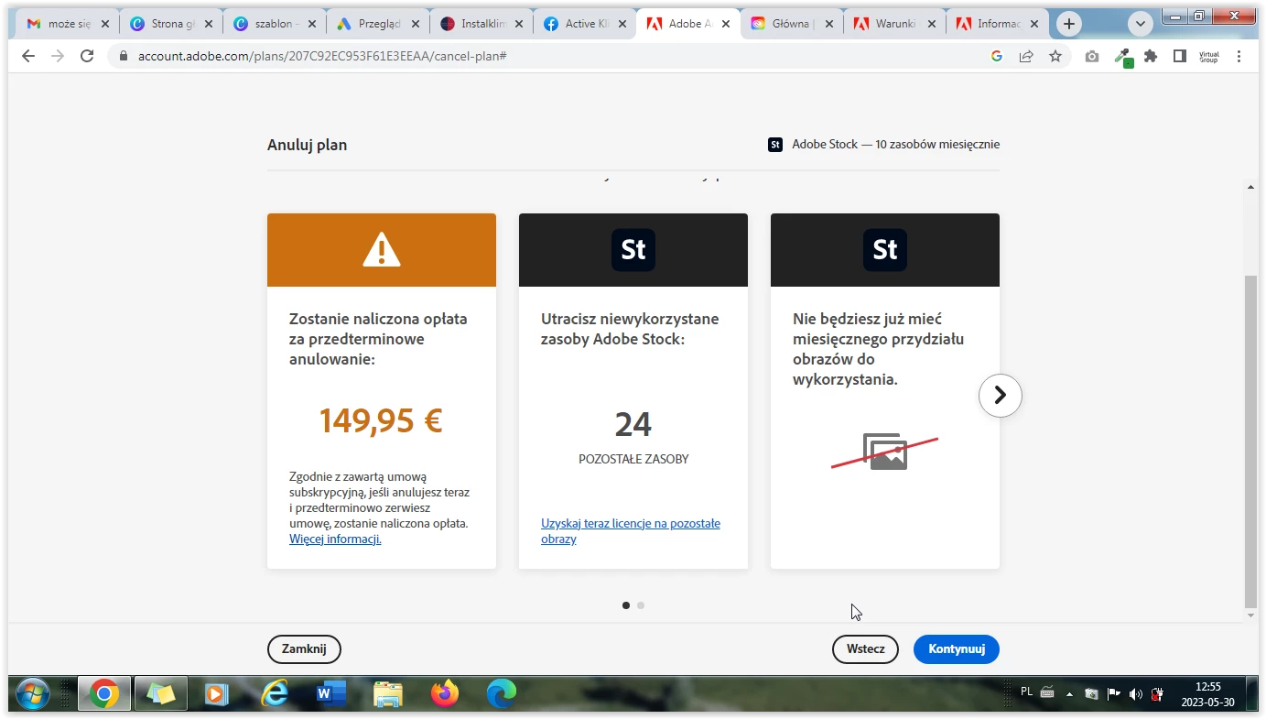
Task: Open 'Uzyskaj teraz licencje na pozostałe obrazy' link
Action: coord(631,531)
